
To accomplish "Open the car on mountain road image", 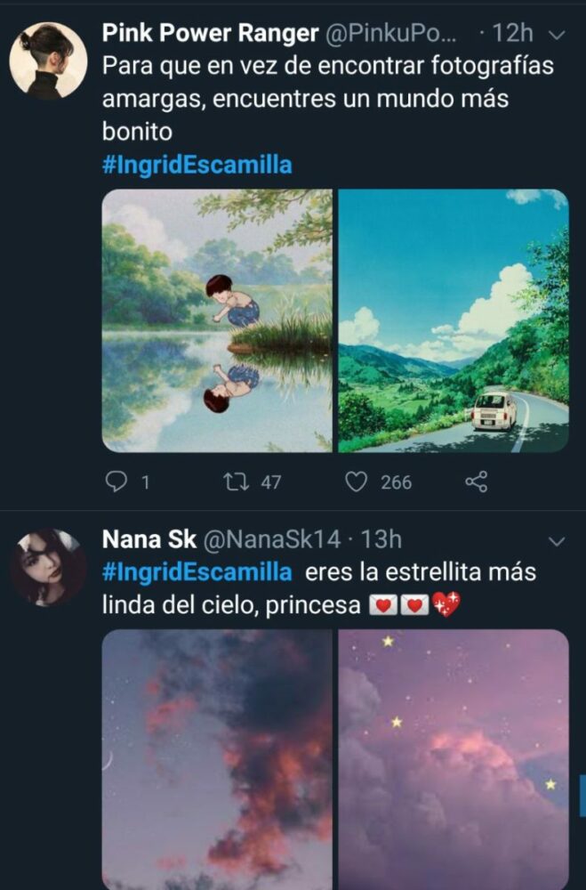I will (453, 320).
